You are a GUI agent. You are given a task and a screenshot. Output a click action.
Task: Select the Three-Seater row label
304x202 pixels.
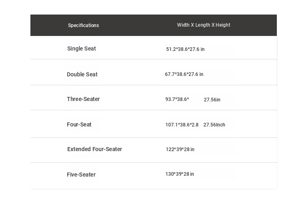[x=83, y=99]
